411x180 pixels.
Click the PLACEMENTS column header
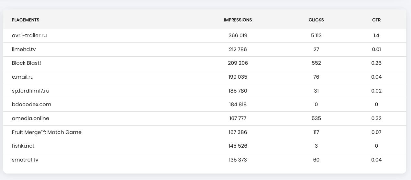[26, 20]
